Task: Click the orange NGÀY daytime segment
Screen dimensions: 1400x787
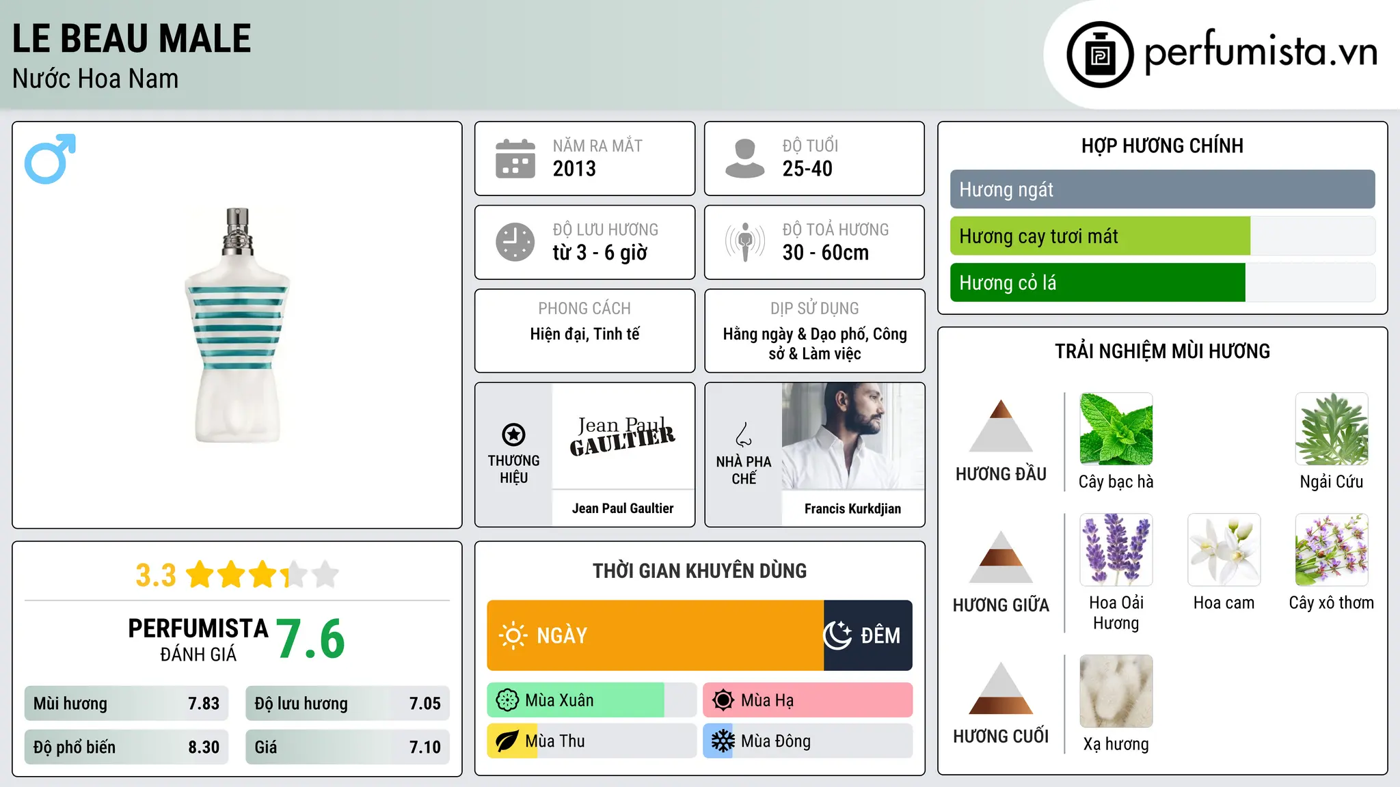Action: click(x=656, y=635)
